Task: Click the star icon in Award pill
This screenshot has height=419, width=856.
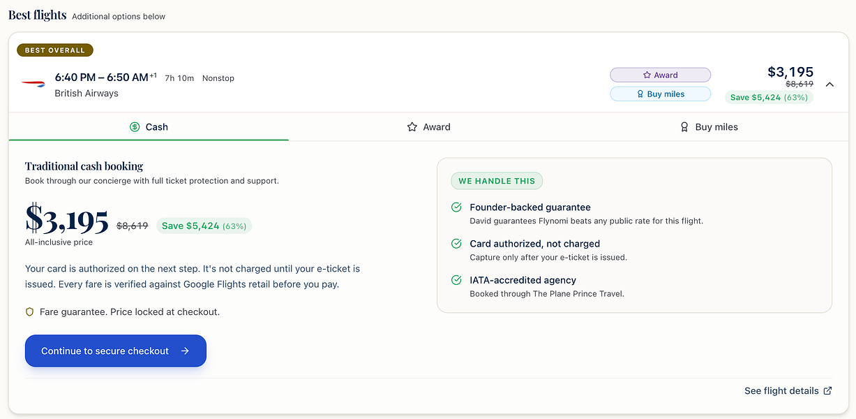Action: [x=647, y=75]
